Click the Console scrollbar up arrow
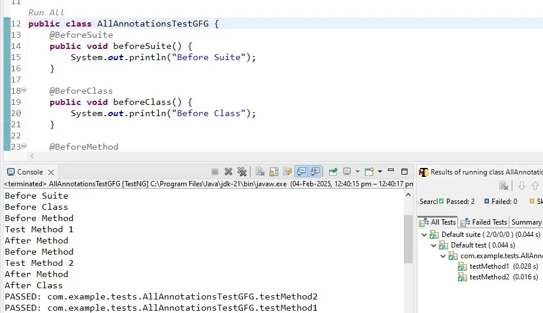Viewport: 543px width, 313px height. coord(409,195)
